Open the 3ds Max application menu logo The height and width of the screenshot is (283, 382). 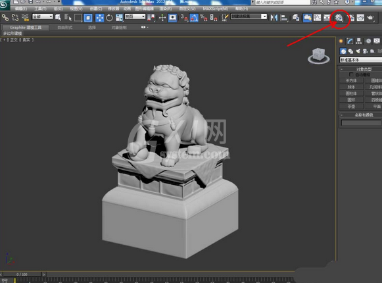[5, 5]
